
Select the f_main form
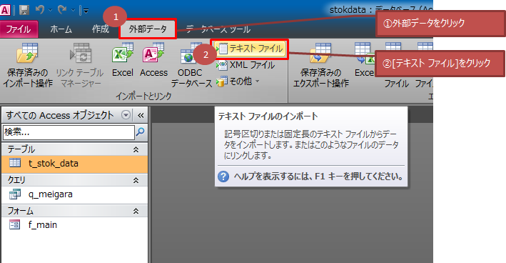pos(75,225)
